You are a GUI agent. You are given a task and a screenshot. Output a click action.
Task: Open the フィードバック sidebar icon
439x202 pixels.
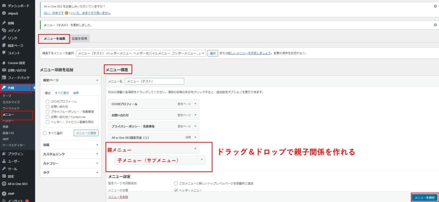(x=4, y=77)
